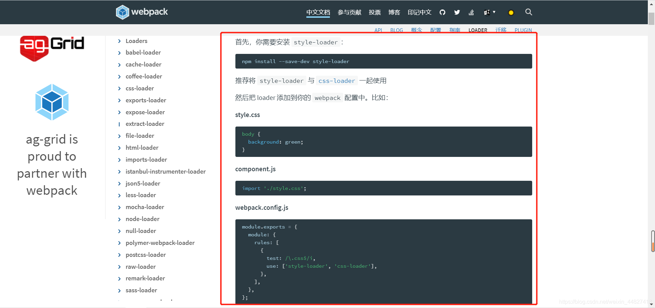Image resolution: width=655 pixels, height=308 pixels.
Task: Switch to the BLOG sub-navigation tab
Action: 397,30
